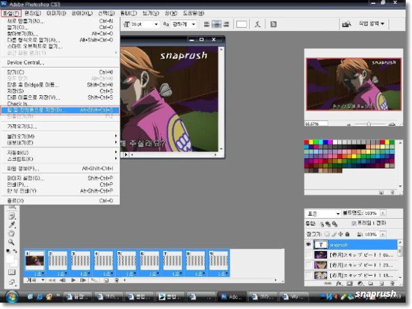The height and width of the screenshot is (309, 412).
Task: Toggle the propagate frame 1 checkbox
Action: pyautogui.click(x=353, y=223)
